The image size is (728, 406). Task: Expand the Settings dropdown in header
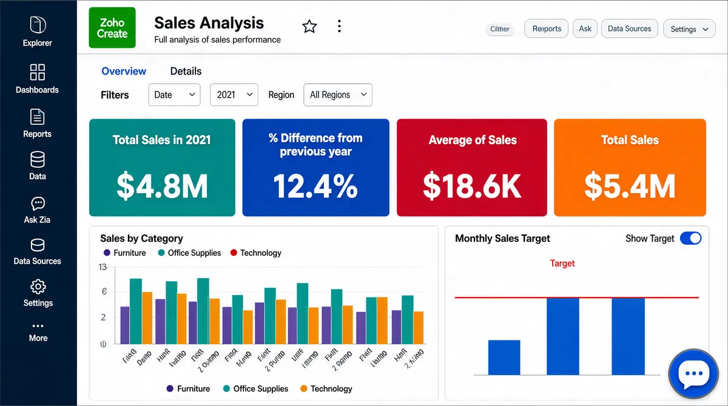coord(690,29)
